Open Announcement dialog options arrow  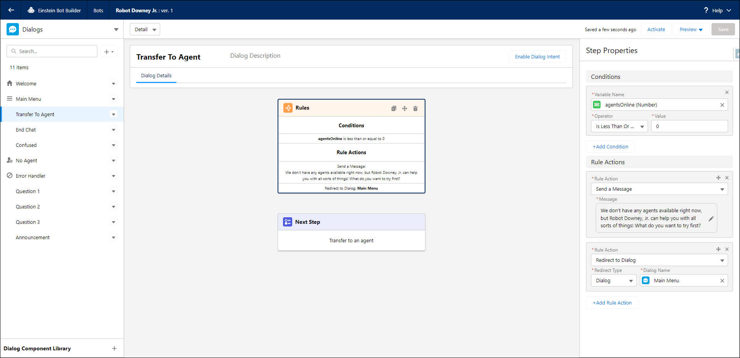114,237
